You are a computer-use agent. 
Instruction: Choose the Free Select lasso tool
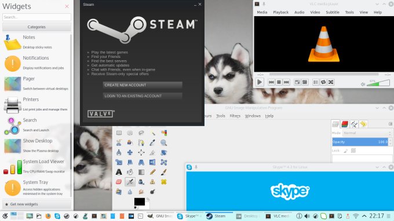coord(141,133)
